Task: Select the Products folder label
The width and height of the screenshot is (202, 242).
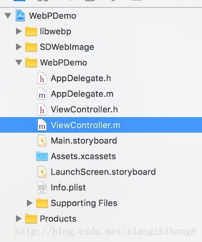Action: click(x=58, y=219)
